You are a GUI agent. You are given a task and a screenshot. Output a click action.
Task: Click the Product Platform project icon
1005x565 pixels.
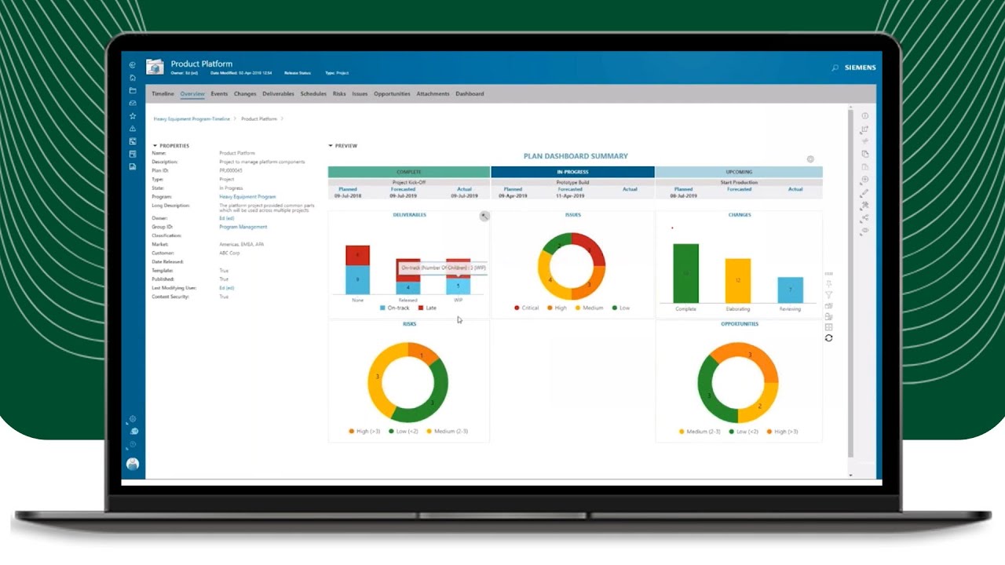(x=155, y=67)
